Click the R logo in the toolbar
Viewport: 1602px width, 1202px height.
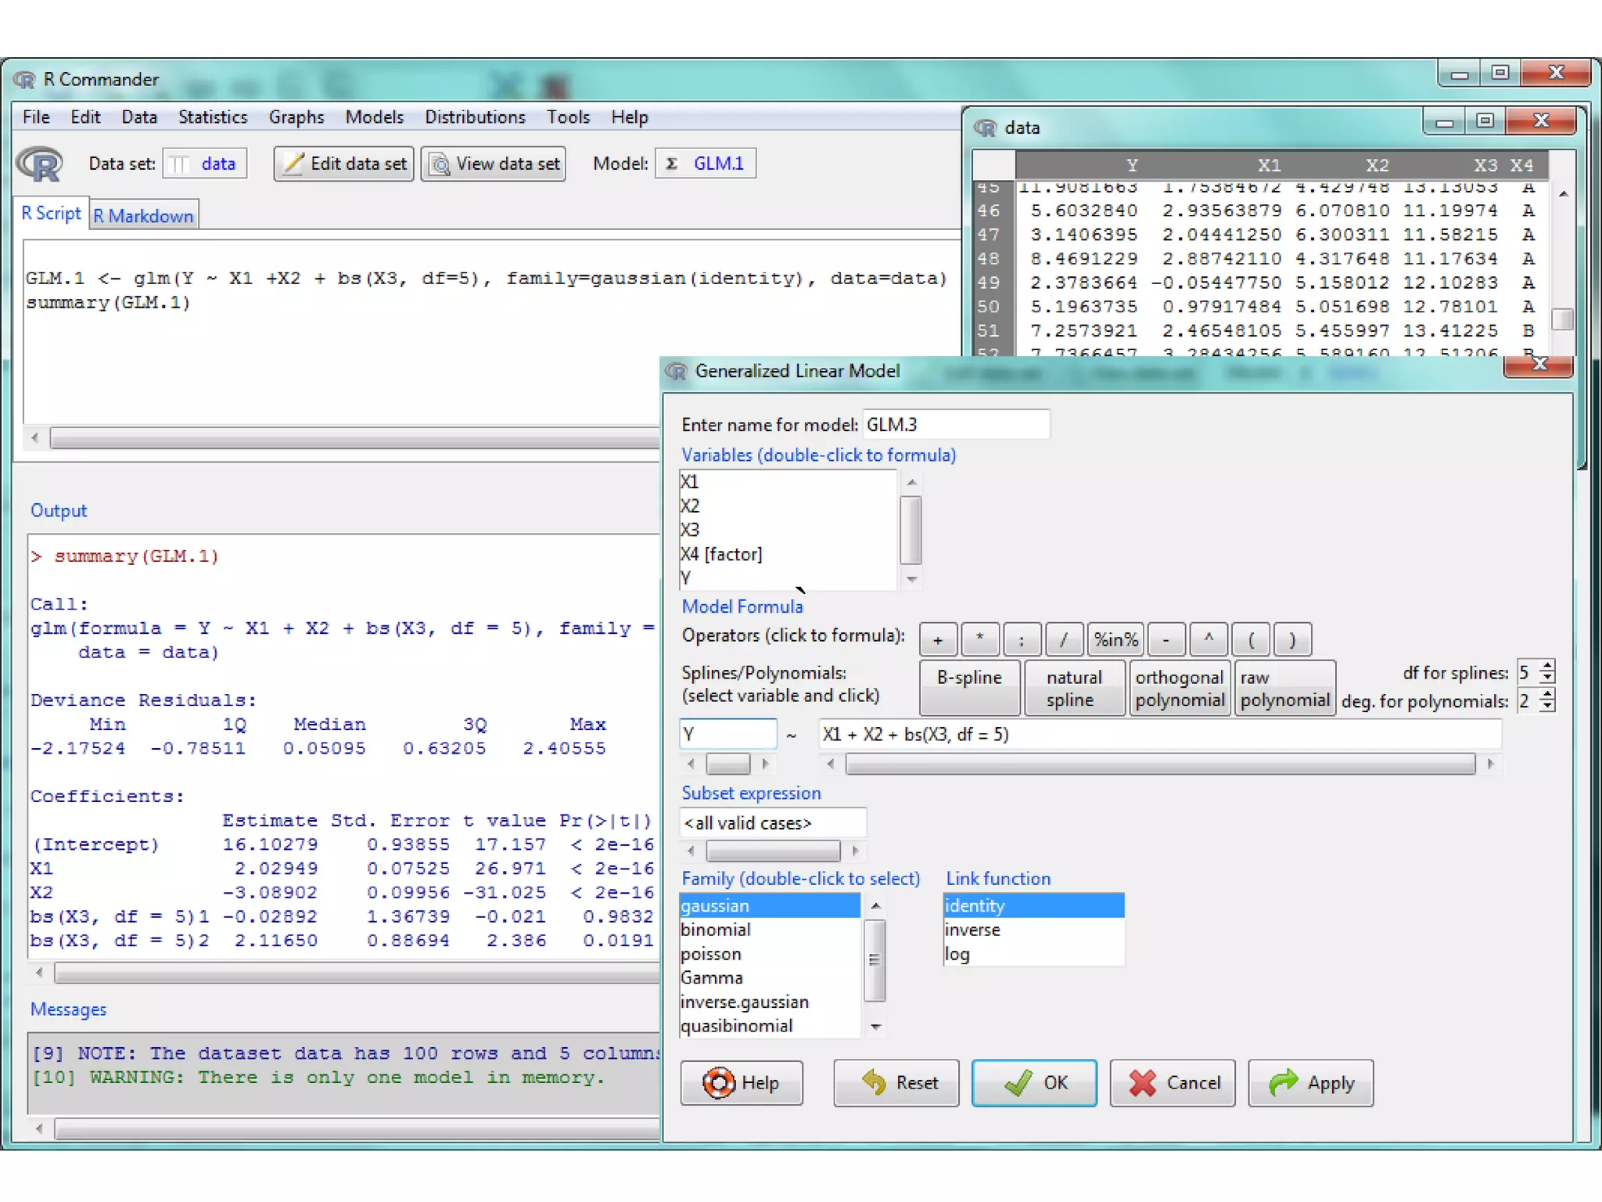(39, 164)
